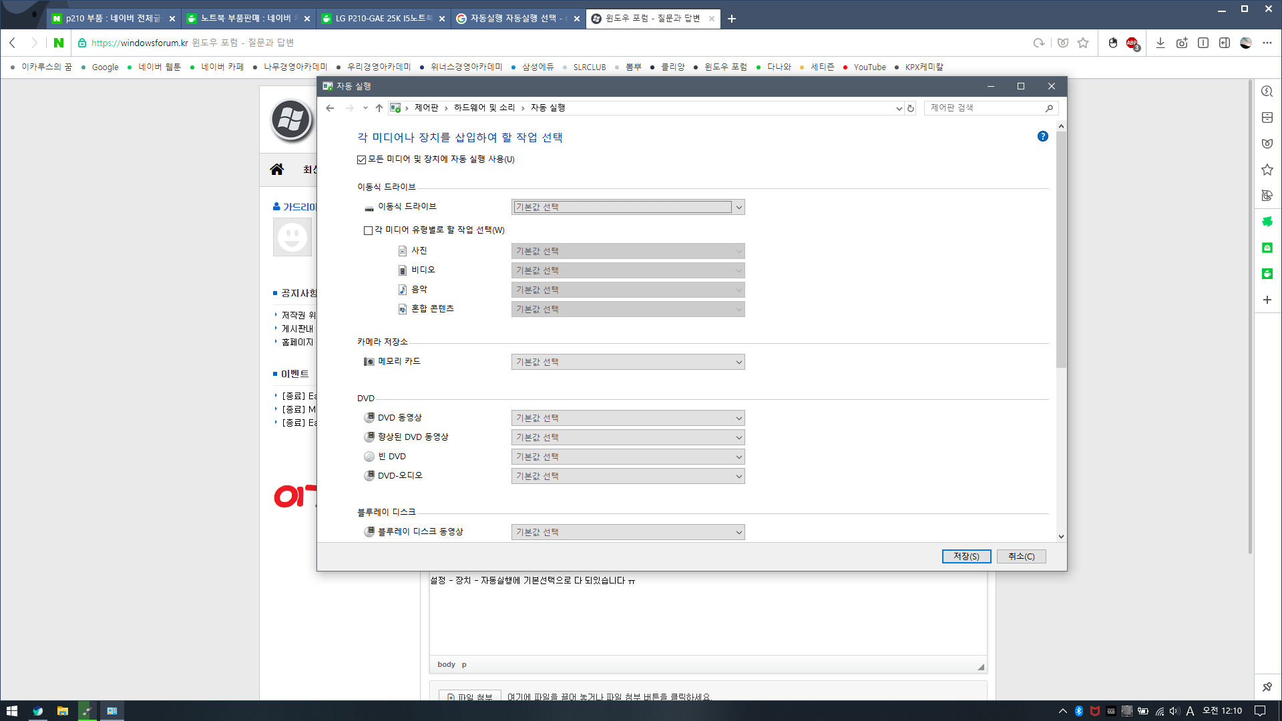Open the sidebar search icon
This screenshot has width=1282, height=721.
click(1267, 91)
